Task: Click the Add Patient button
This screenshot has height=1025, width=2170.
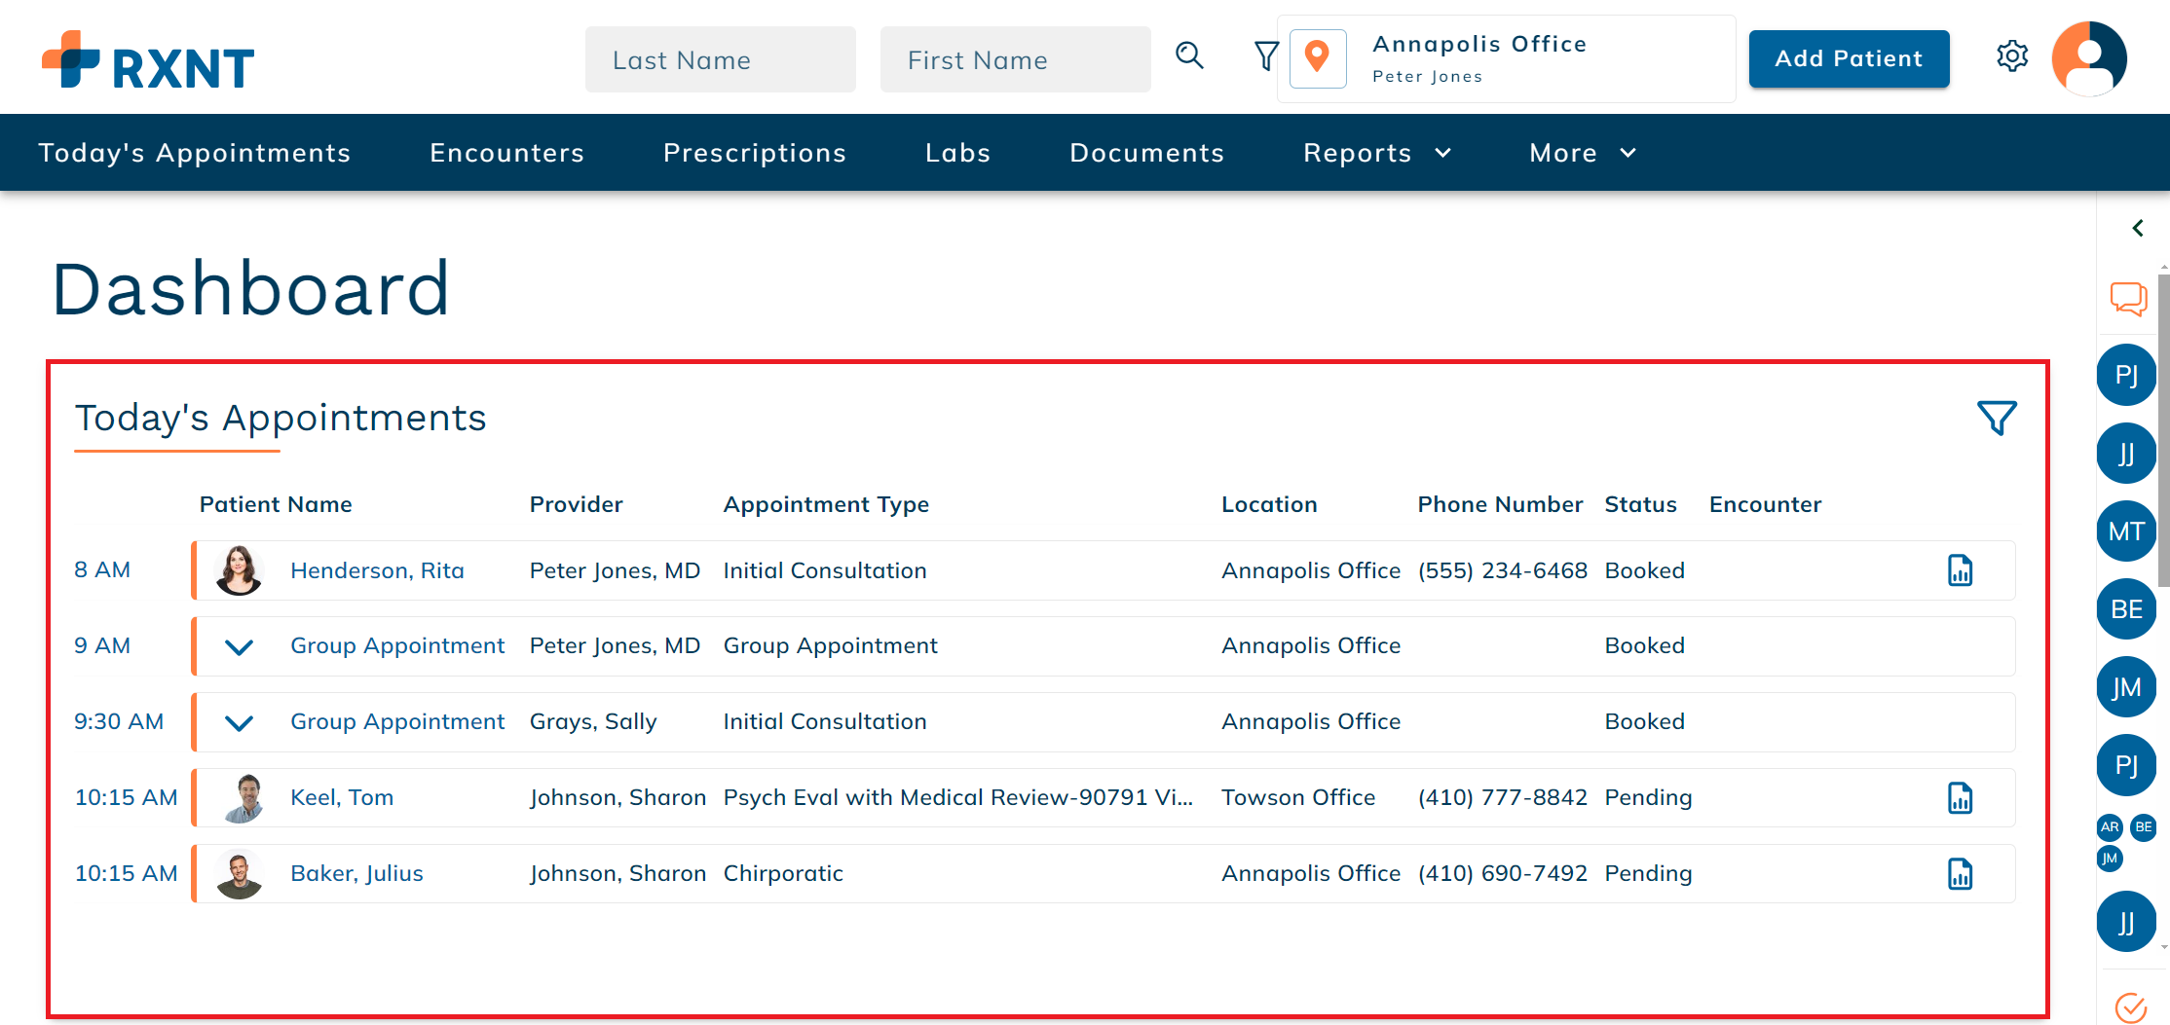Action: tap(1848, 58)
